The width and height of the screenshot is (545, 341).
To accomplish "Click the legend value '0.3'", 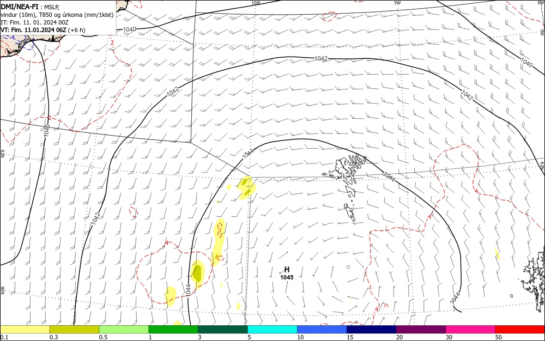I will (x=53, y=337).
